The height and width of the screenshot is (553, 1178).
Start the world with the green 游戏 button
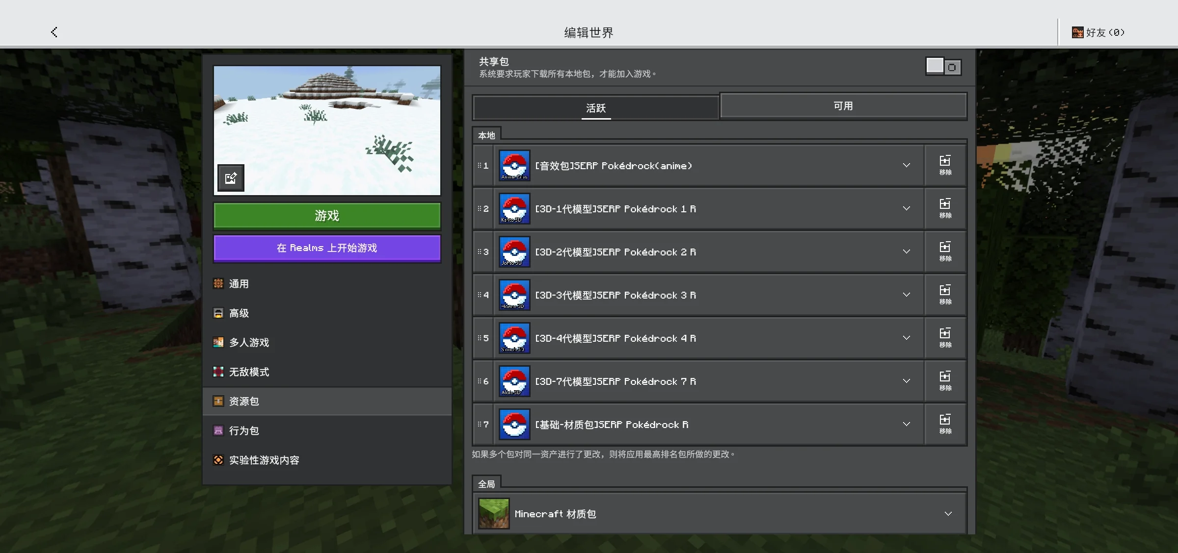point(327,216)
